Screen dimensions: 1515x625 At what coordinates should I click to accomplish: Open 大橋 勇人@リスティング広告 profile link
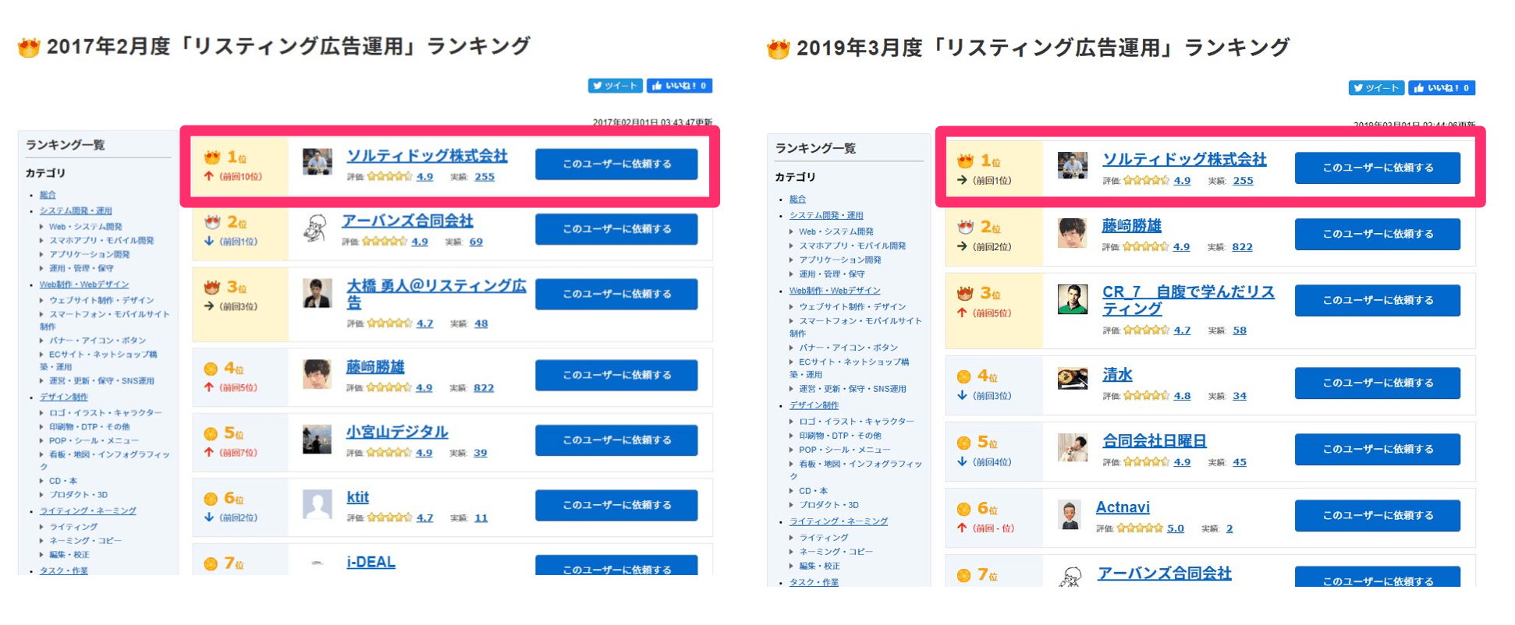point(436,294)
